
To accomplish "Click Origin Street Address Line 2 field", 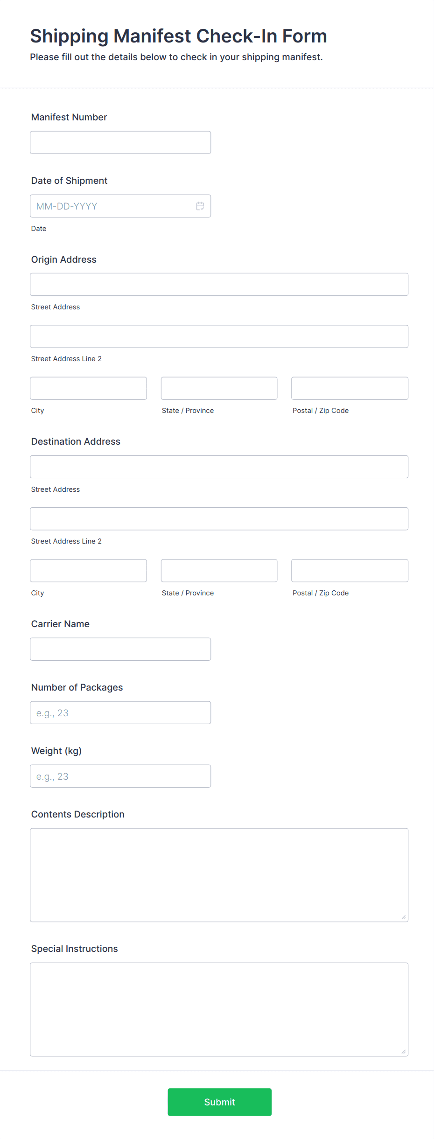I will 219,336.
